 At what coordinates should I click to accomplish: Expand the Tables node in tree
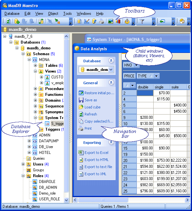click(x=35, y=65)
